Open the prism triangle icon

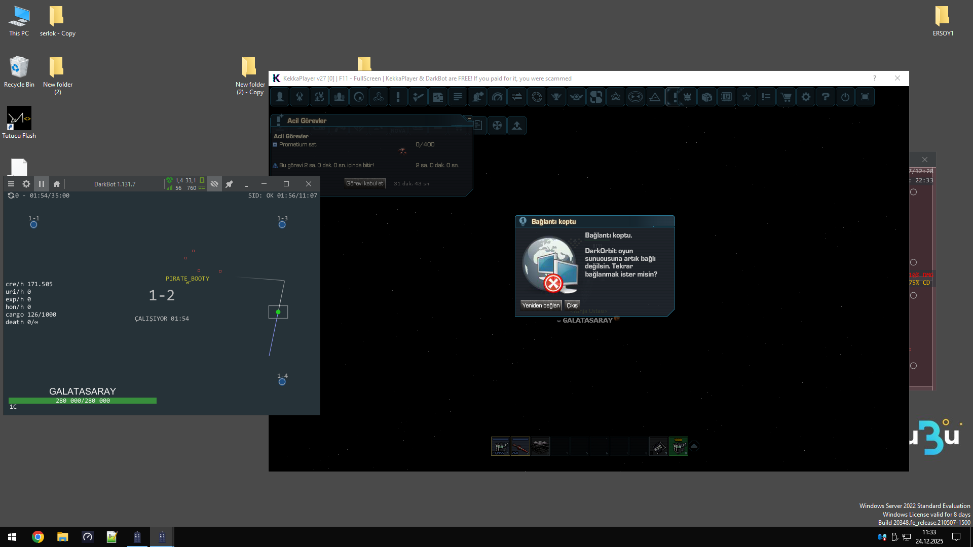[655, 97]
